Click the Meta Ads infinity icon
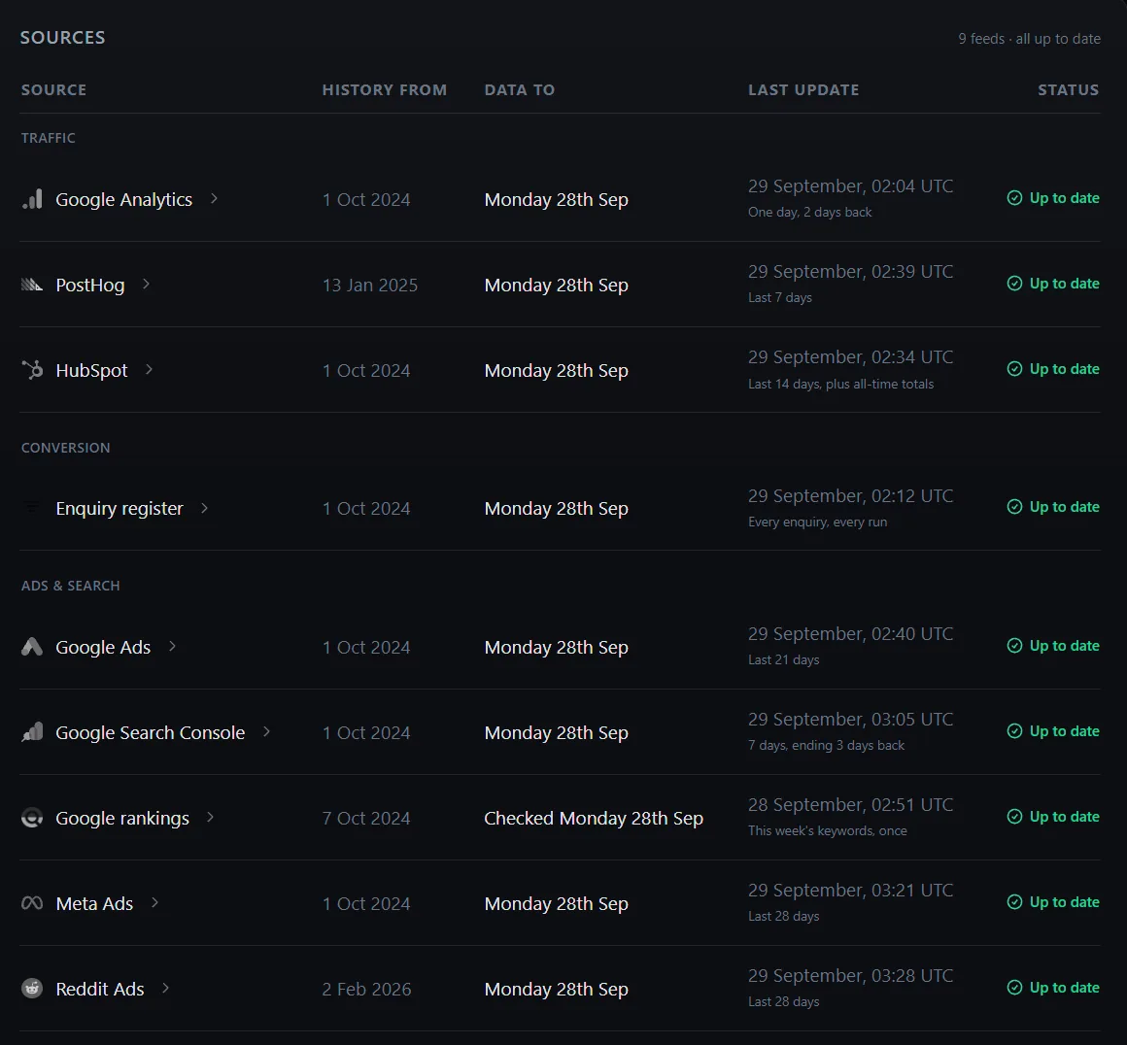The height and width of the screenshot is (1045, 1127). (32, 902)
